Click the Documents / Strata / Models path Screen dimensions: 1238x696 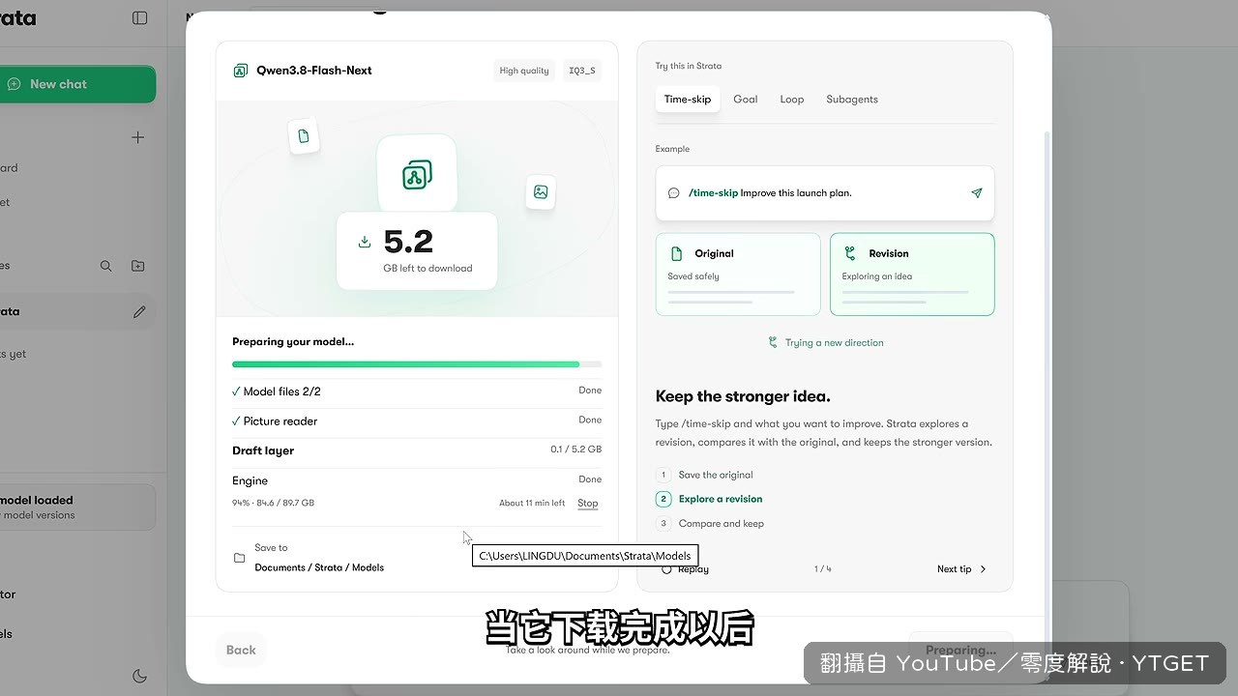coord(319,567)
